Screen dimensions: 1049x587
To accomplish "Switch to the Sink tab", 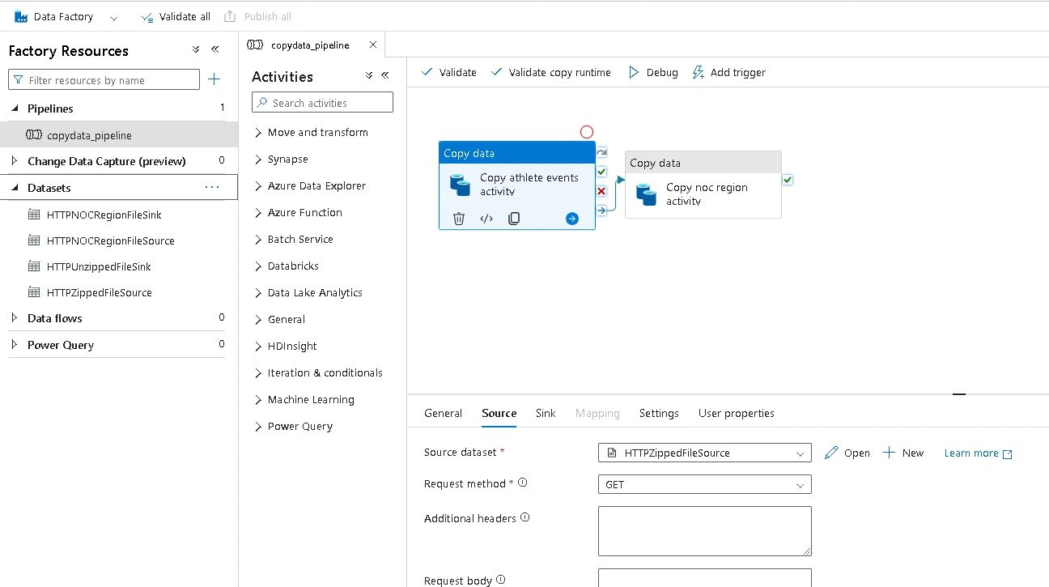I will [x=545, y=413].
